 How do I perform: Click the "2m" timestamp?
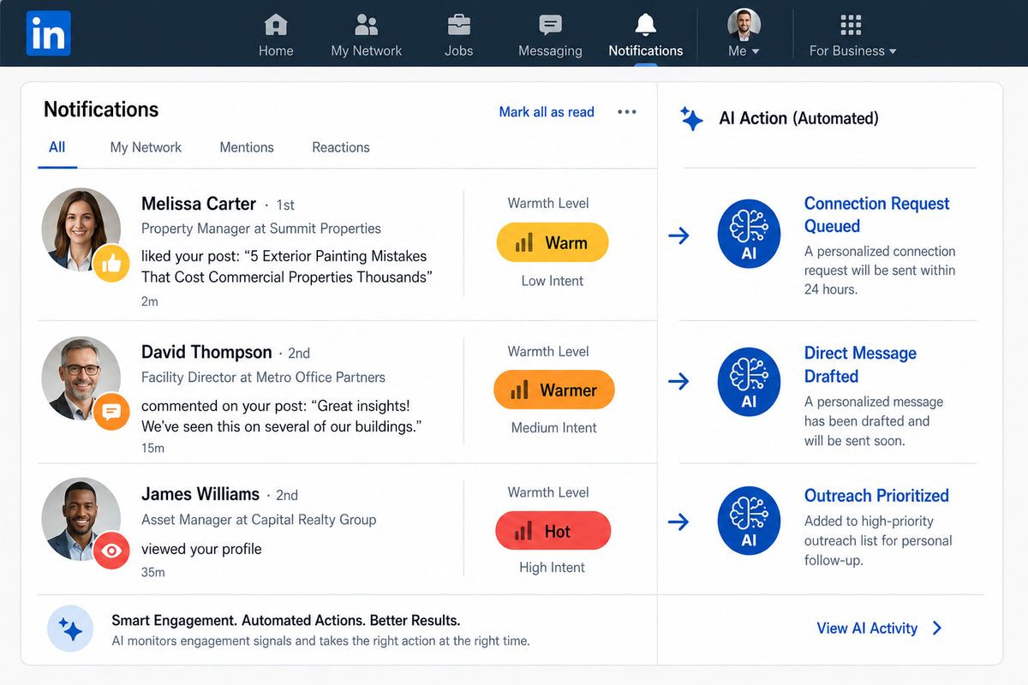click(x=149, y=301)
